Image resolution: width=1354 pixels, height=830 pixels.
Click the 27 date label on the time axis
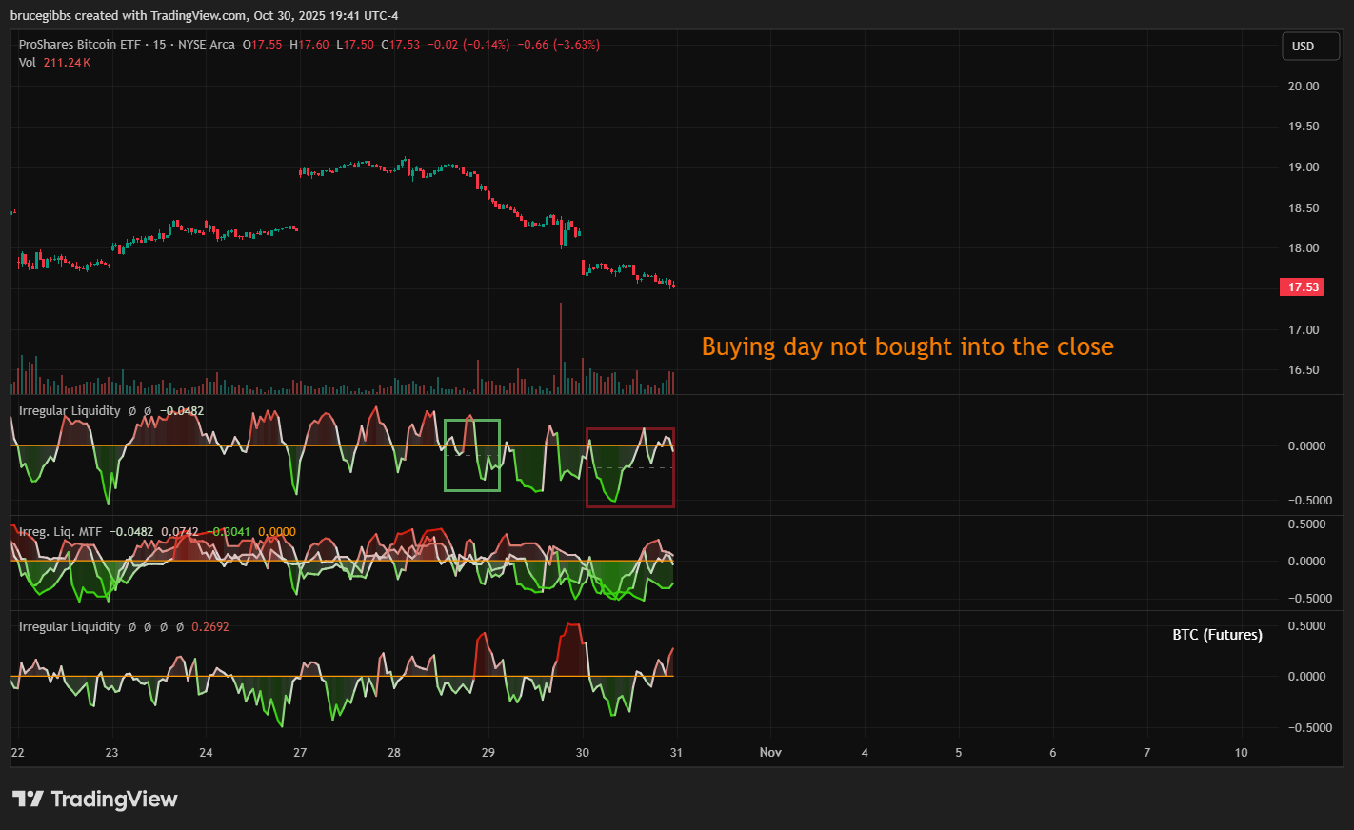pos(300,753)
